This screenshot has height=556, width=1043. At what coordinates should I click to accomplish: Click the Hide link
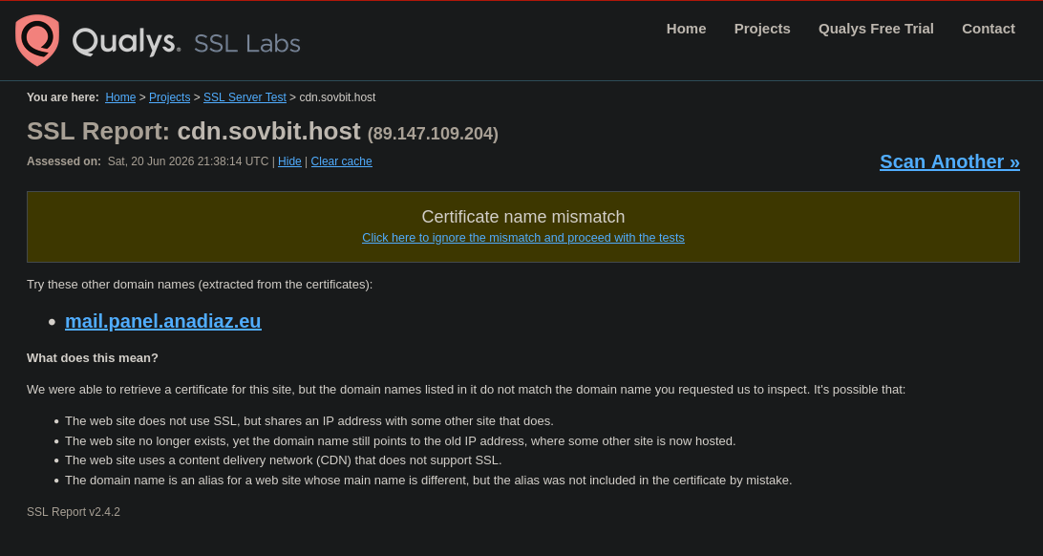pos(289,160)
